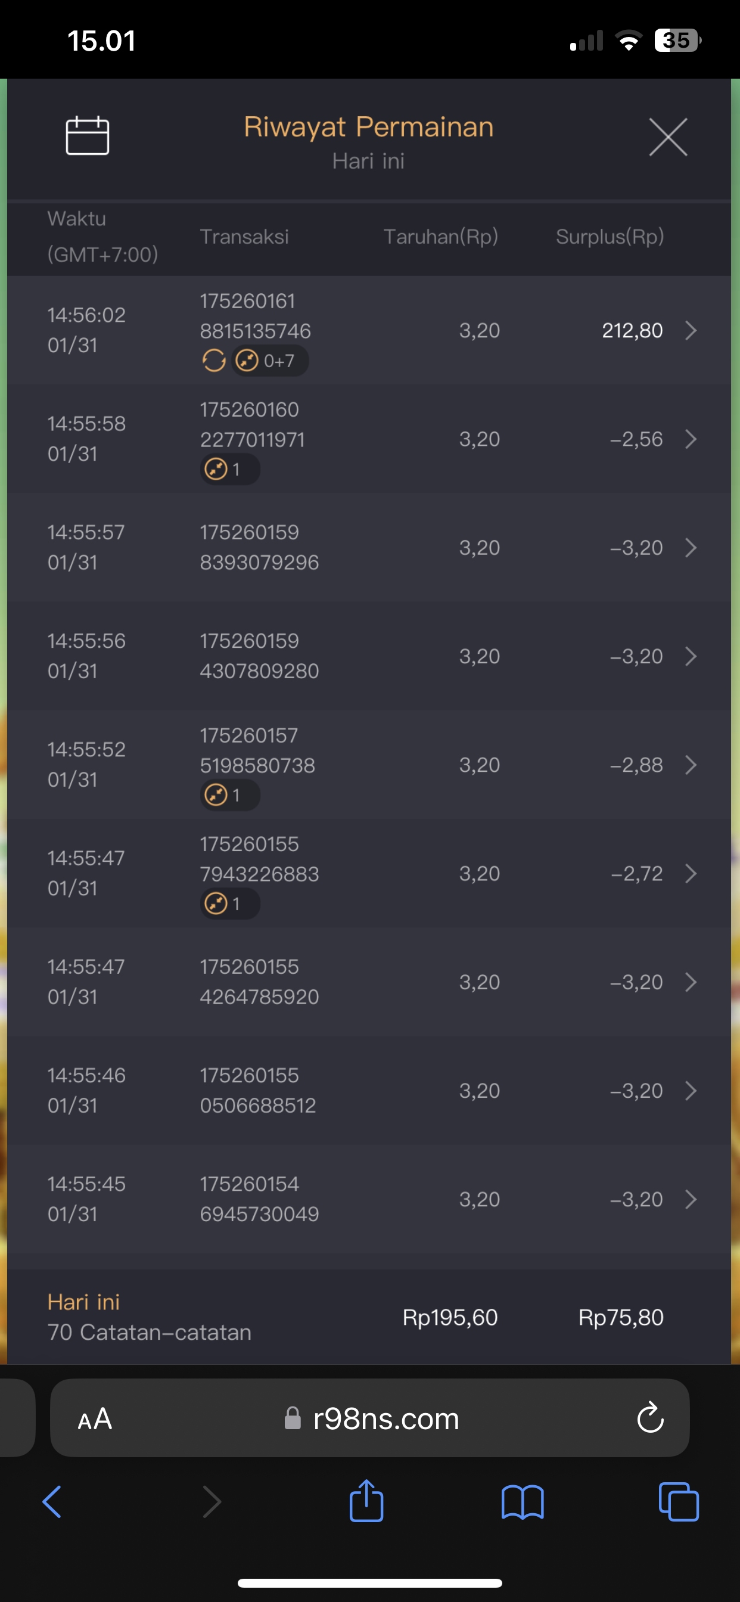Tap the respin circular arrows icon
Viewport: 740px width, 1602px height.
tap(213, 361)
